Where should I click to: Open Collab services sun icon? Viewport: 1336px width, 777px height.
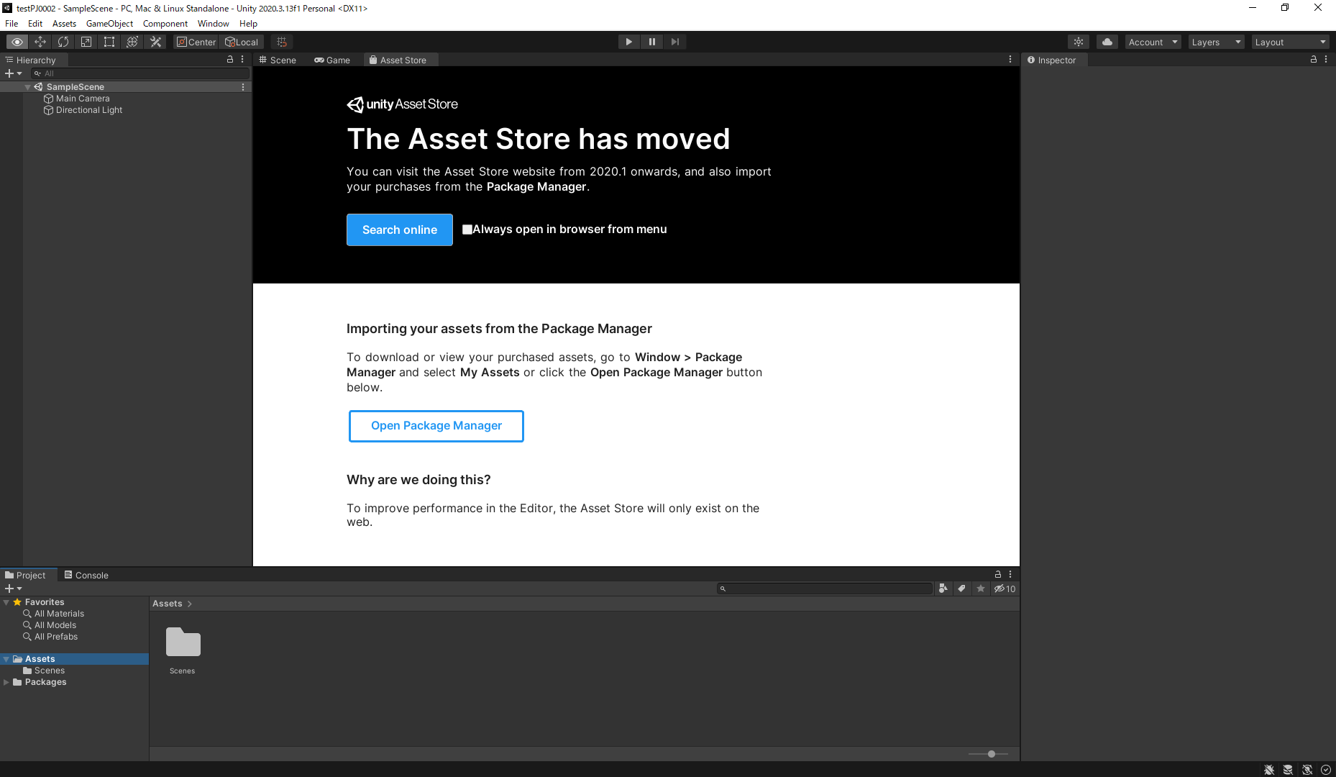(x=1079, y=42)
